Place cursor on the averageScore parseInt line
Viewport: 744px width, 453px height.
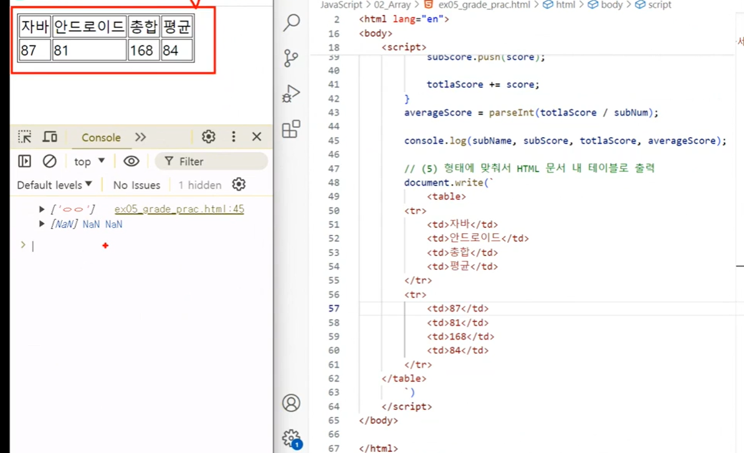531,112
